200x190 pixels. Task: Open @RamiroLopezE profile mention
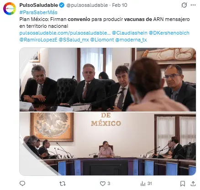38,40
